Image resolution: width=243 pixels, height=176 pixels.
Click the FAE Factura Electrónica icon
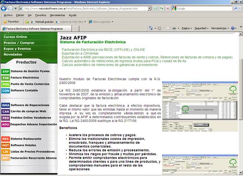click(6, 78)
